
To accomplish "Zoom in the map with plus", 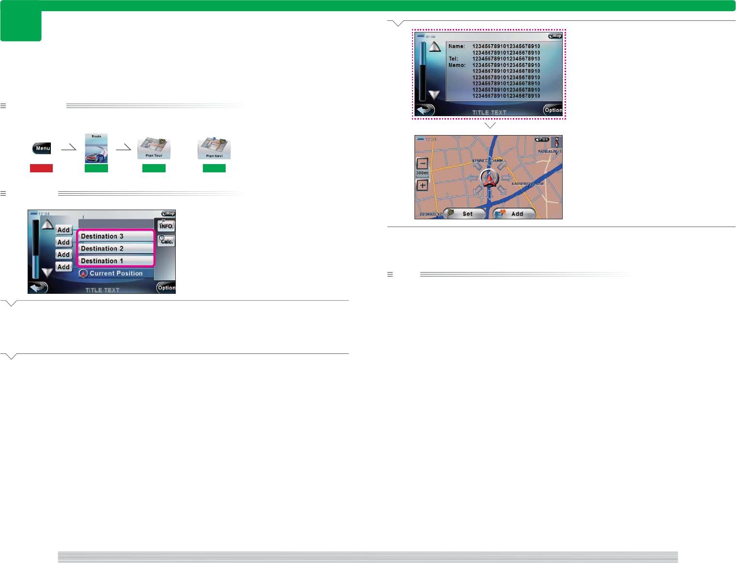I will pyautogui.click(x=422, y=185).
